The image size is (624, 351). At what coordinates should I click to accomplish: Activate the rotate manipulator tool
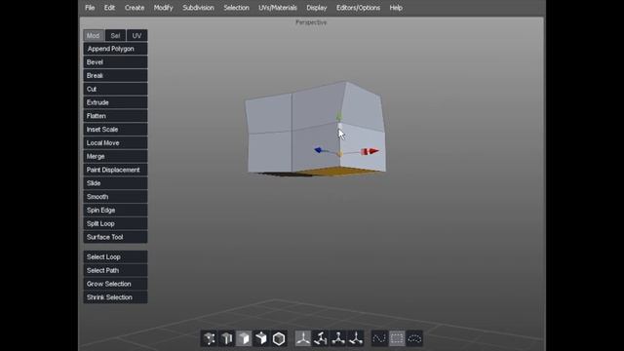(321, 338)
